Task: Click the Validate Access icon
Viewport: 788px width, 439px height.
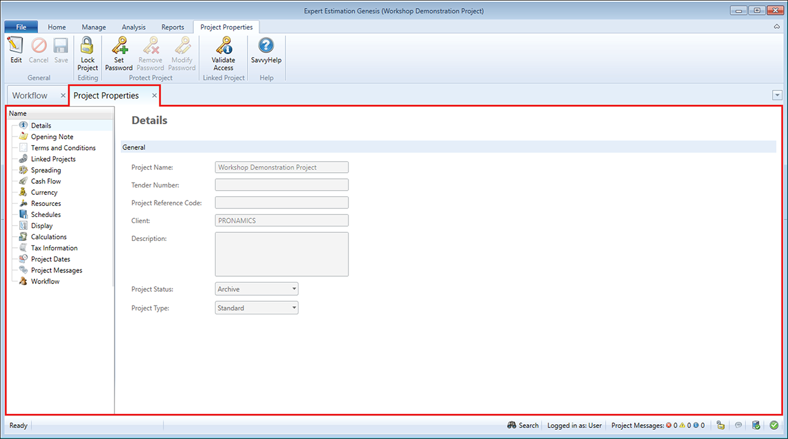Action: click(223, 46)
